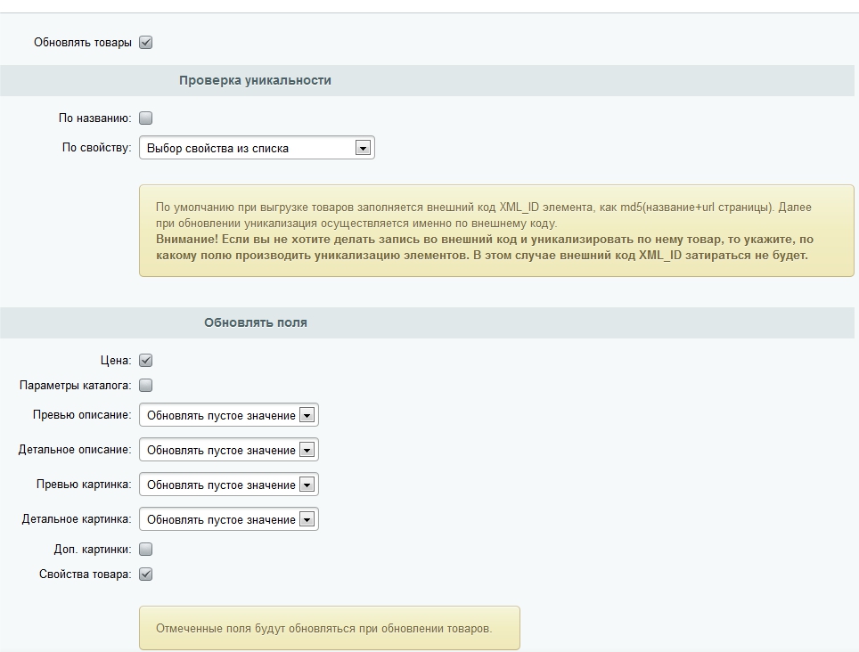
Task: Click the Обновлять товары label text
Action: (x=83, y=43)
